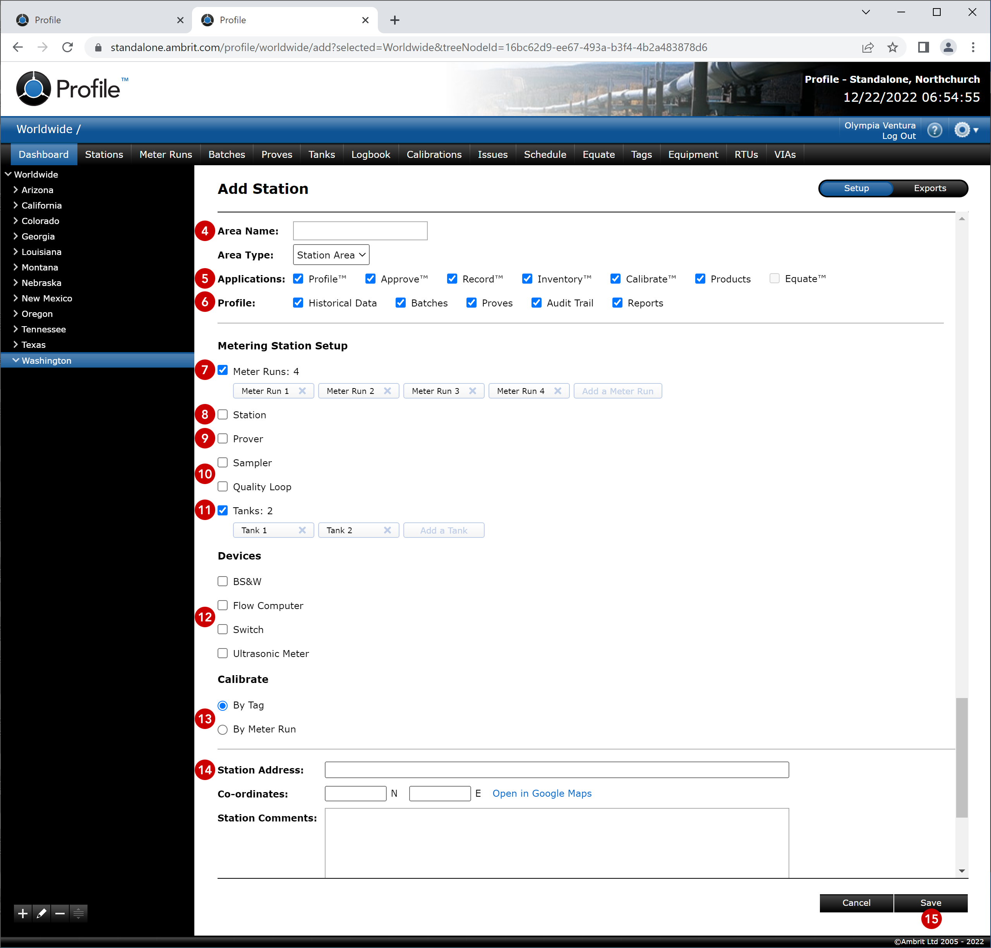The height and width of the screenshot is (948, 991).
Task: Collapse the Worldwide tree node
Action: pyautogui.click(x=8, y=174)
